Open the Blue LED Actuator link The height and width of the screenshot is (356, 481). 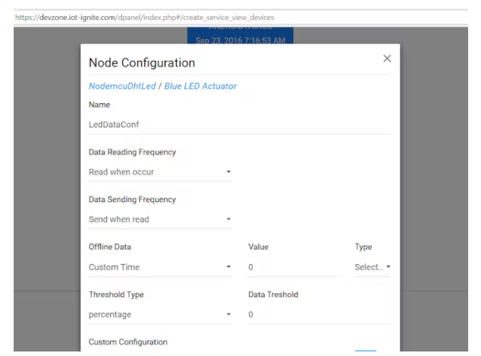click(200, 87)
